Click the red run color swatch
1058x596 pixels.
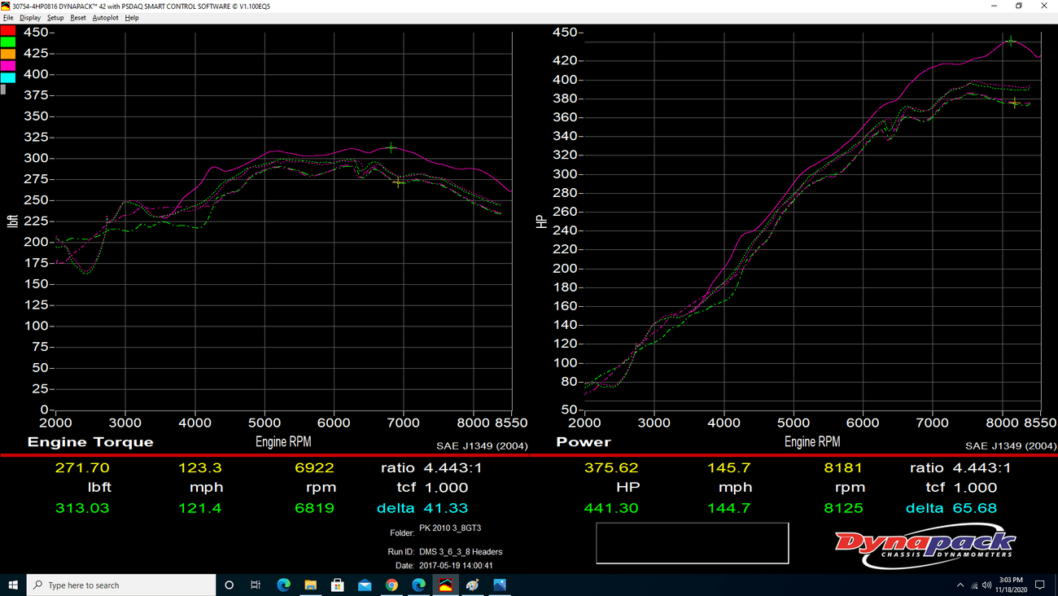pyautogui.click(x=7, y=30)
